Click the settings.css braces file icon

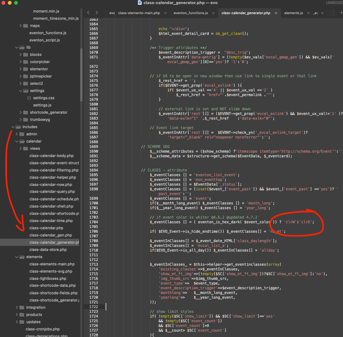click(x=29, y=98)
